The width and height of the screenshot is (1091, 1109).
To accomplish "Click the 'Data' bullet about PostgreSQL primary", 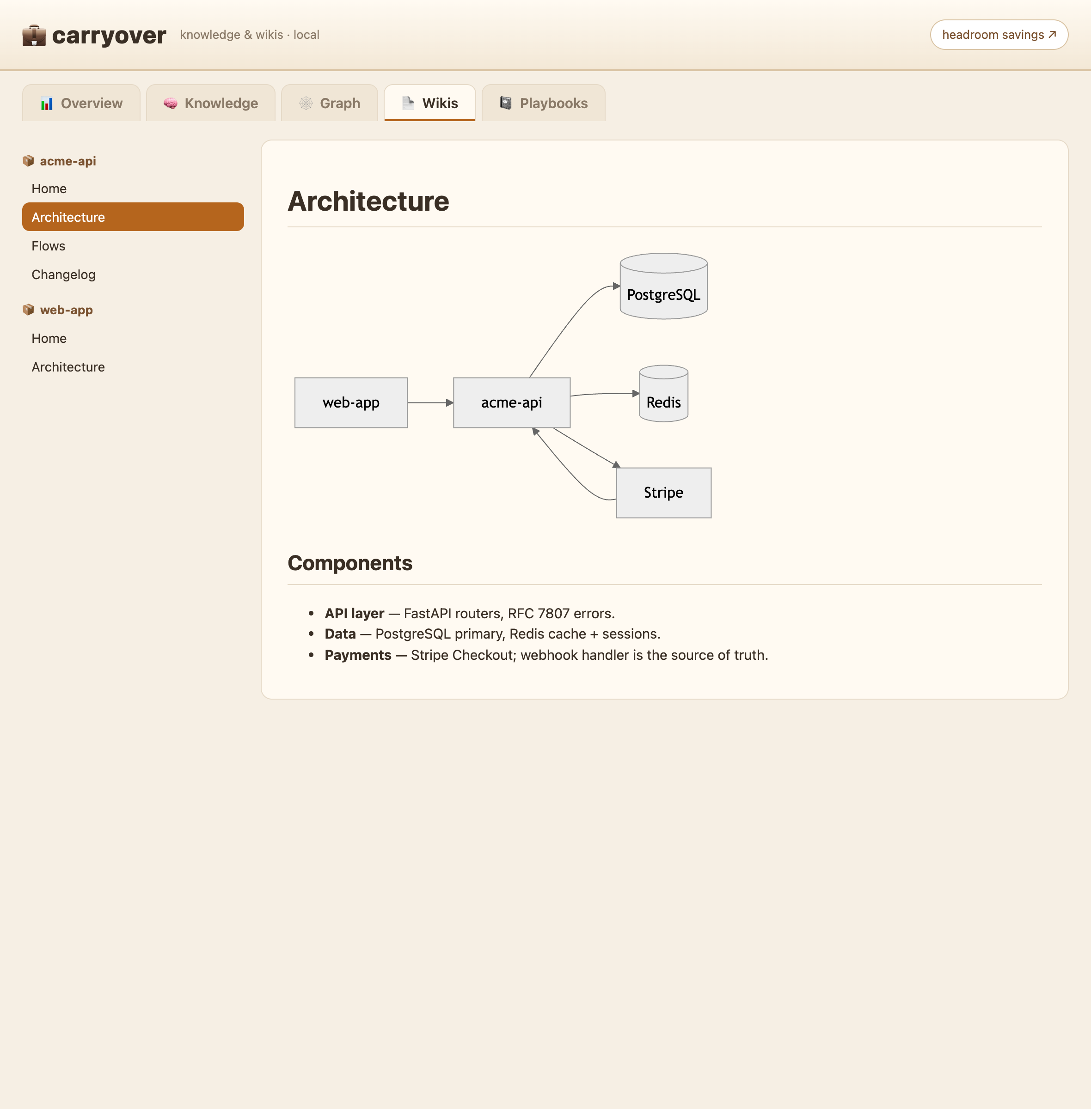I will 493,634.
